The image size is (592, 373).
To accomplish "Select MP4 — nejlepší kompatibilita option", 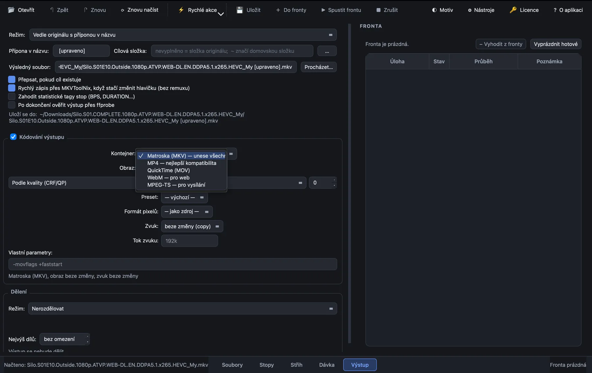I will [182, 163].
